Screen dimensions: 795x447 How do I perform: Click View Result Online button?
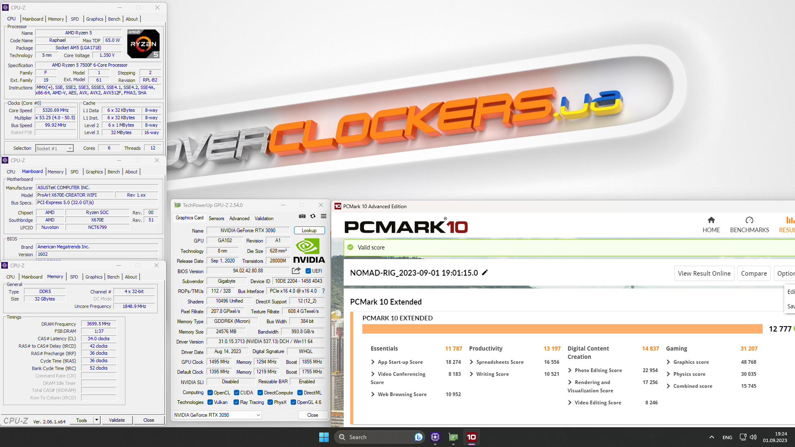pyautogui.click(x=704, y=274)
